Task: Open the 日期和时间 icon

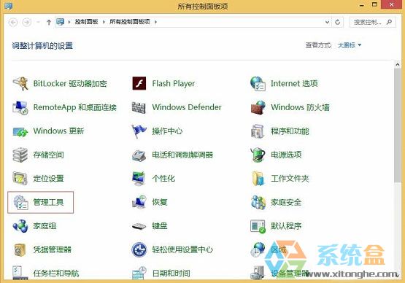Action: click(x=139, y=273)
